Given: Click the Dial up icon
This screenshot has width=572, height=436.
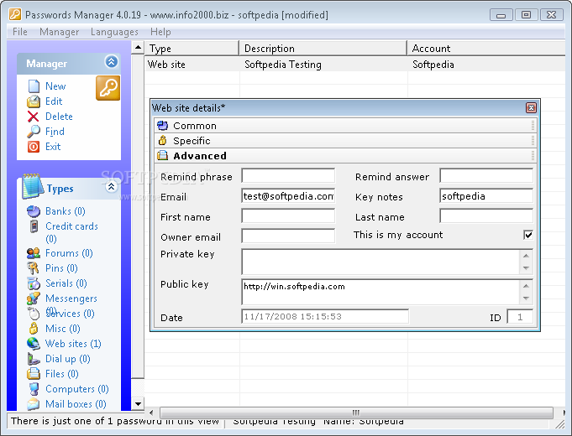Looking at the screenshot, I should [x=34, y=359].
